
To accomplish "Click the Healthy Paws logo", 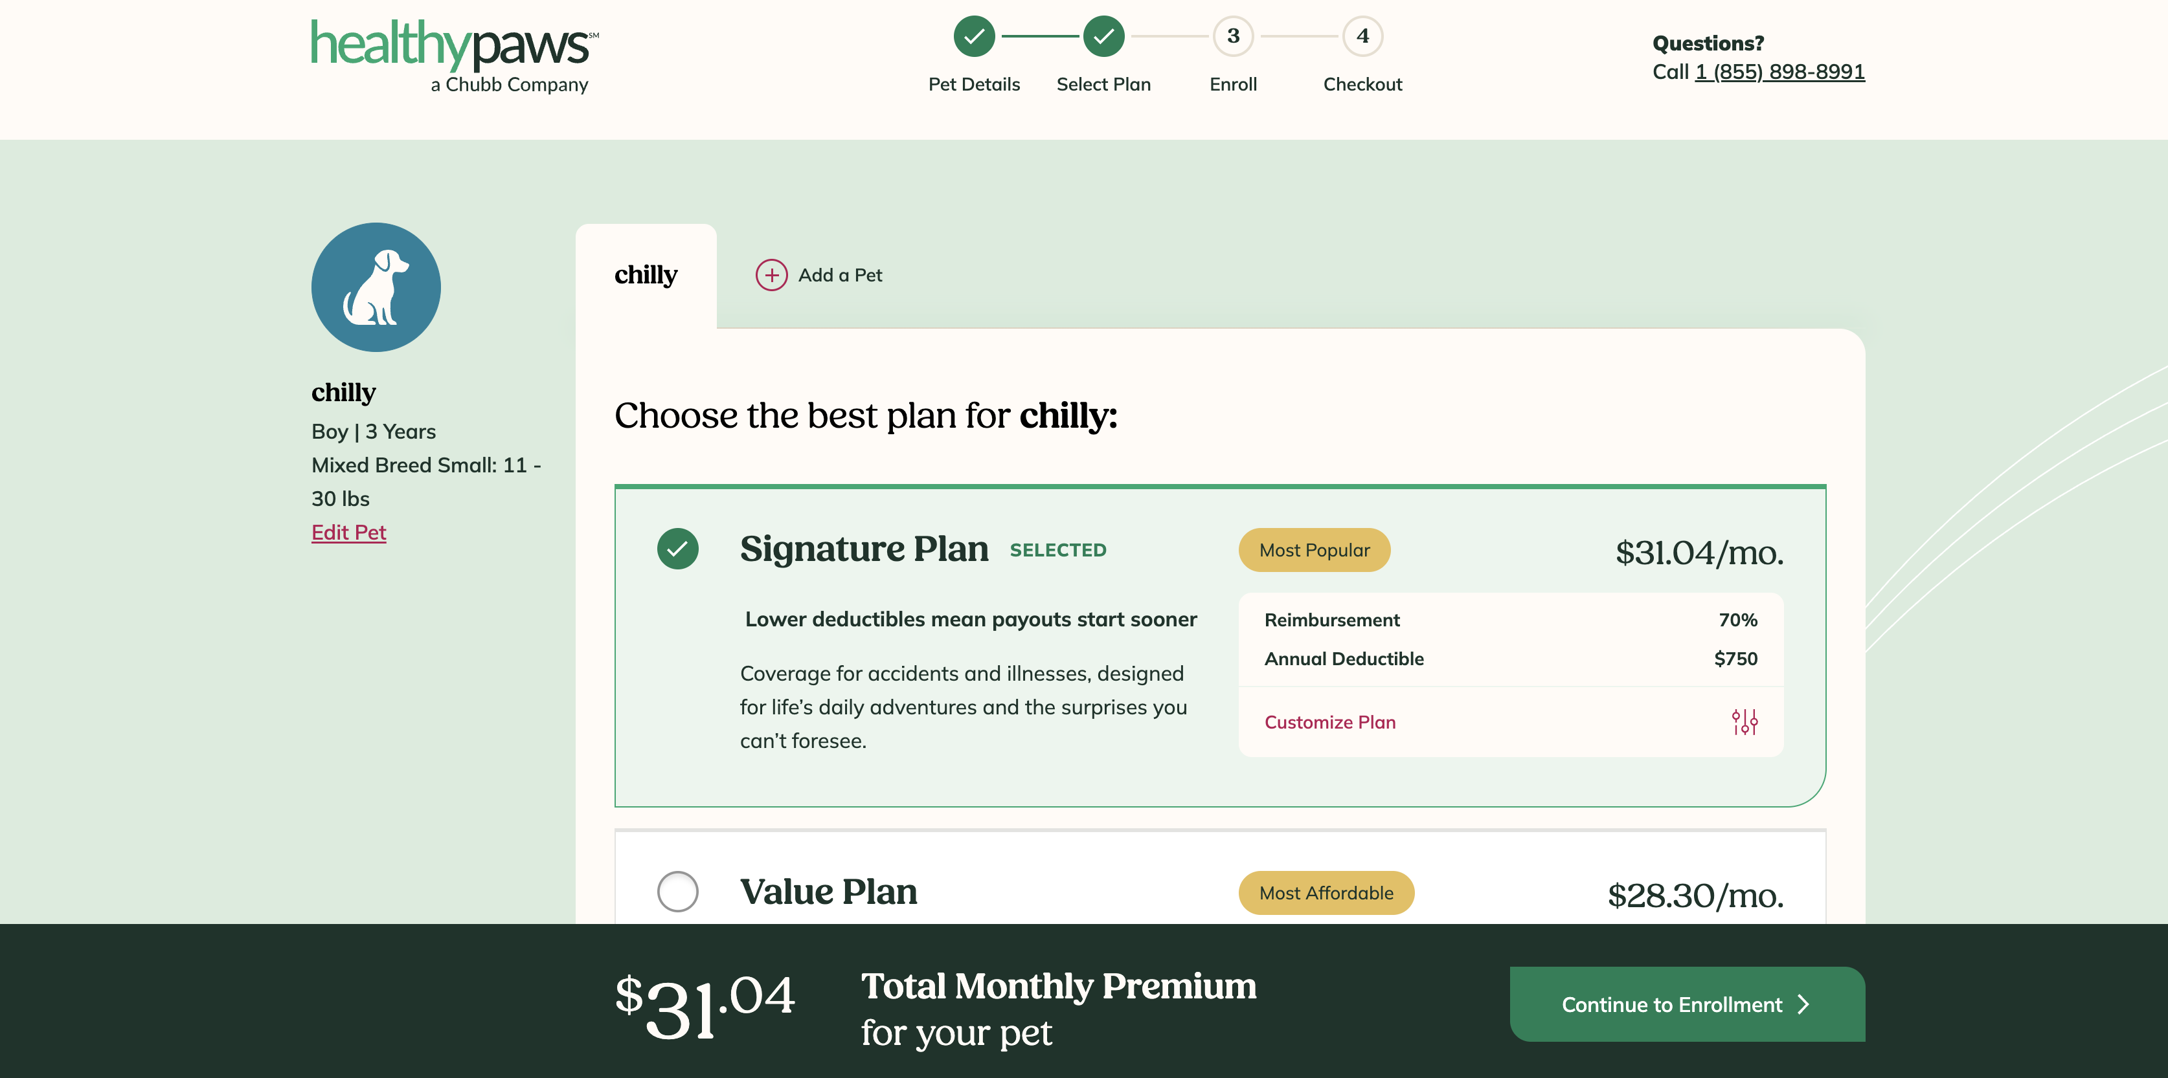I will coord(454,56).
